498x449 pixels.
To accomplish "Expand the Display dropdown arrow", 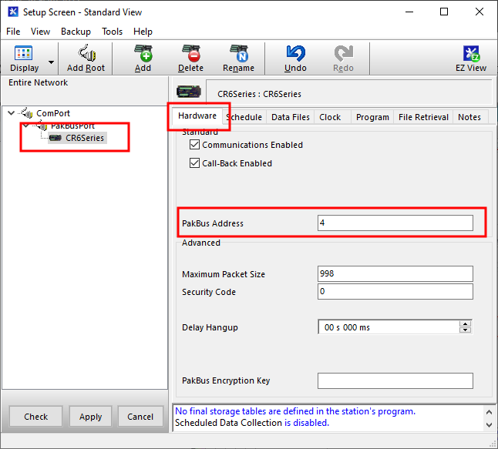I will click(x=51, y=62).
